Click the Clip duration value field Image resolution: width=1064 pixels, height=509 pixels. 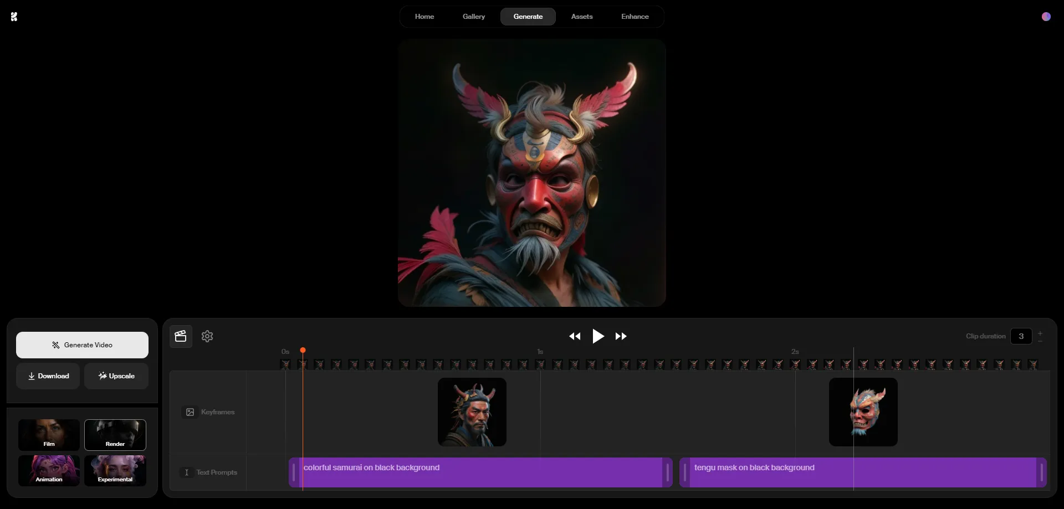click(1021, 336)
